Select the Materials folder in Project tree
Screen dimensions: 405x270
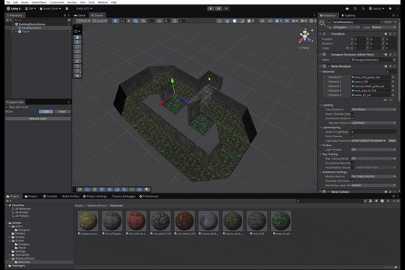[24, 262]
